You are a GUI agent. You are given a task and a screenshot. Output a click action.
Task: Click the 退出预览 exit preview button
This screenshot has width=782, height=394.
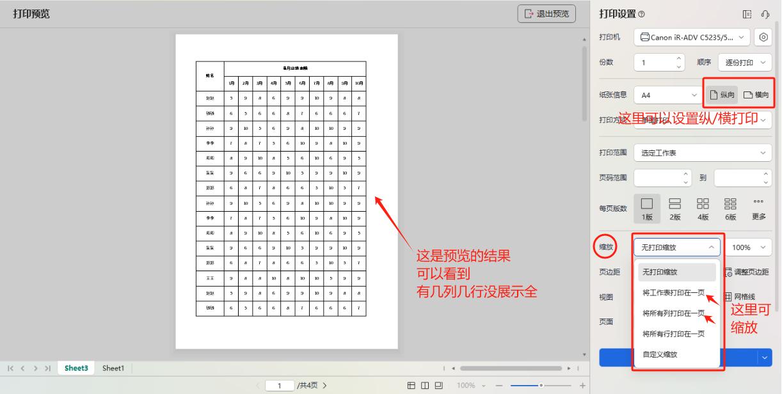coord(547,13)
